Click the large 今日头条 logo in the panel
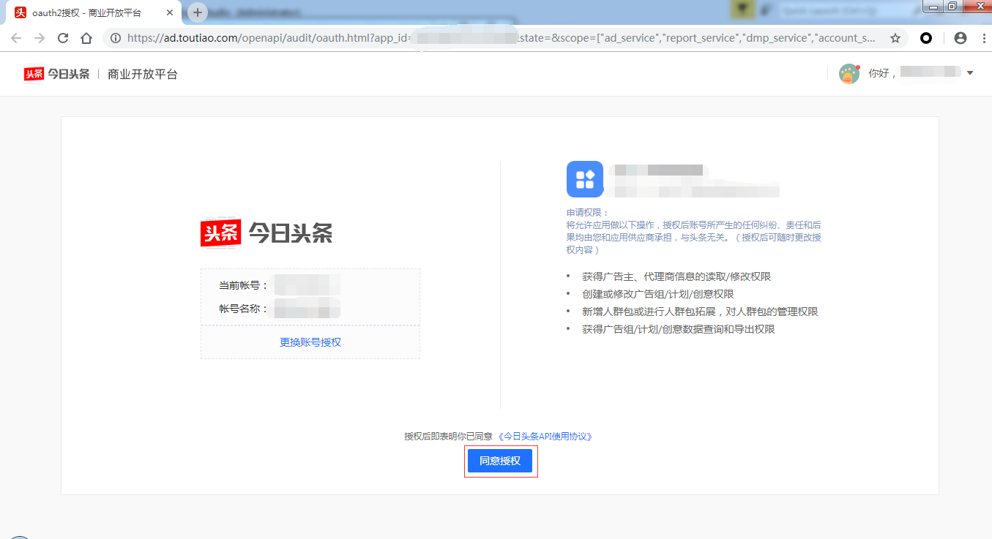This screenshot has height=539, width=992. point(266,233)
